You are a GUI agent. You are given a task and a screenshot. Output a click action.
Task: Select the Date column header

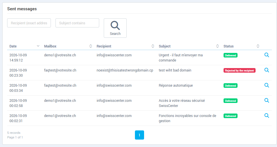[13, 46]
